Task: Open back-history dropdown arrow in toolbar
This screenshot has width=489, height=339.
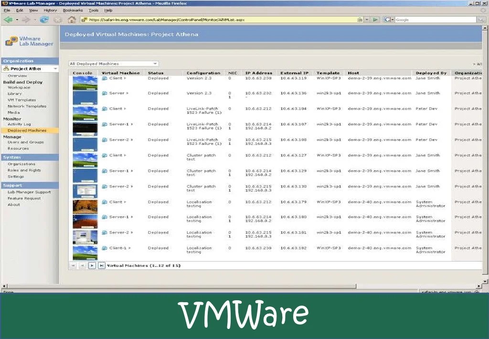Action: (x=17, y=20)
